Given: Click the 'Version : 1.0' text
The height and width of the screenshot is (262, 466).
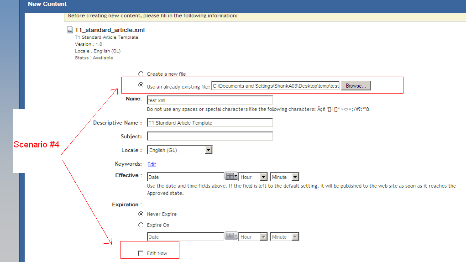Looking at the screenshot, I should pyautogui.click(x=89, y=44).
